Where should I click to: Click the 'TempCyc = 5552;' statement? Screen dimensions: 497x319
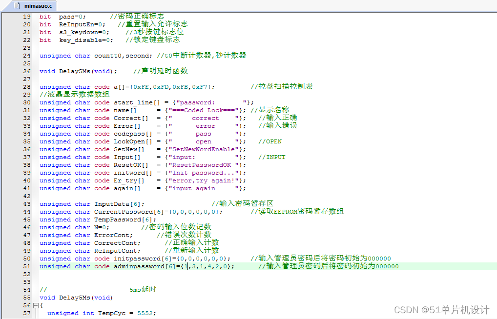click(127, 313)
